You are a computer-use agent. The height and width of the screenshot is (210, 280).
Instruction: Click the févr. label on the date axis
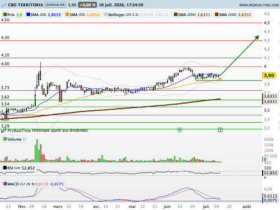click(x=22, y=207)
